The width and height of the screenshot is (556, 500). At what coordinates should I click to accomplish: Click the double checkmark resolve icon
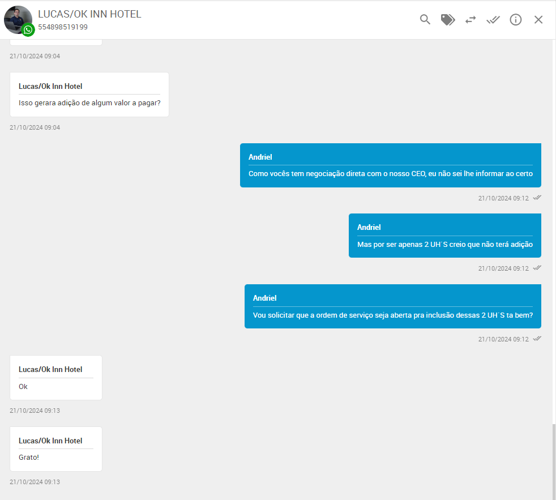coord(493,20)
